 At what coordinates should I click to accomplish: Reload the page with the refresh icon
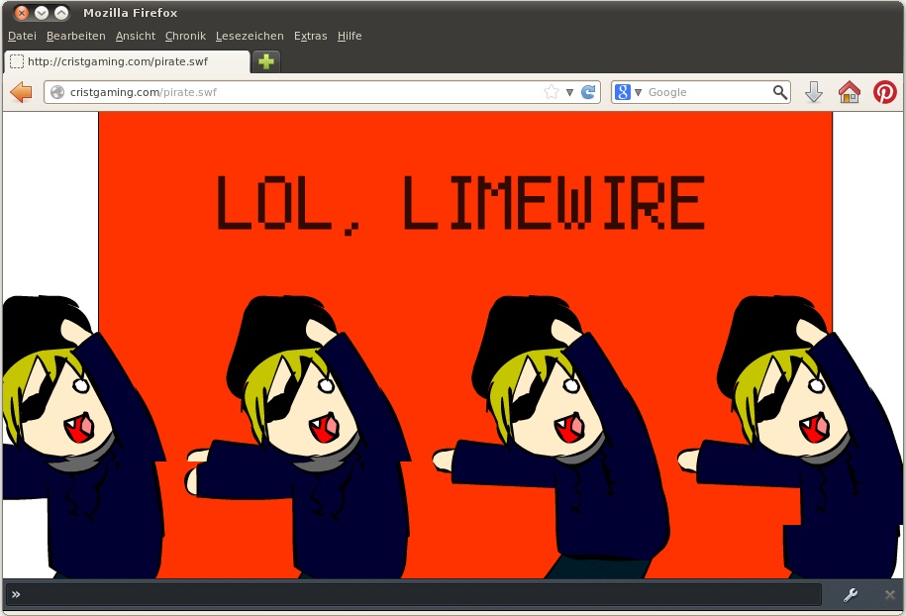[x=588, y=92]
